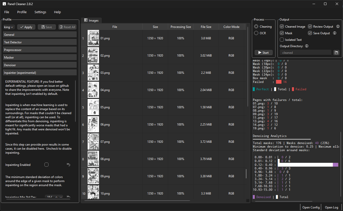The width and height of the screenshot is (343, 211).
Task: Click info icon next to Review Output
Action: pyautogui.click(x=338, y=26)
